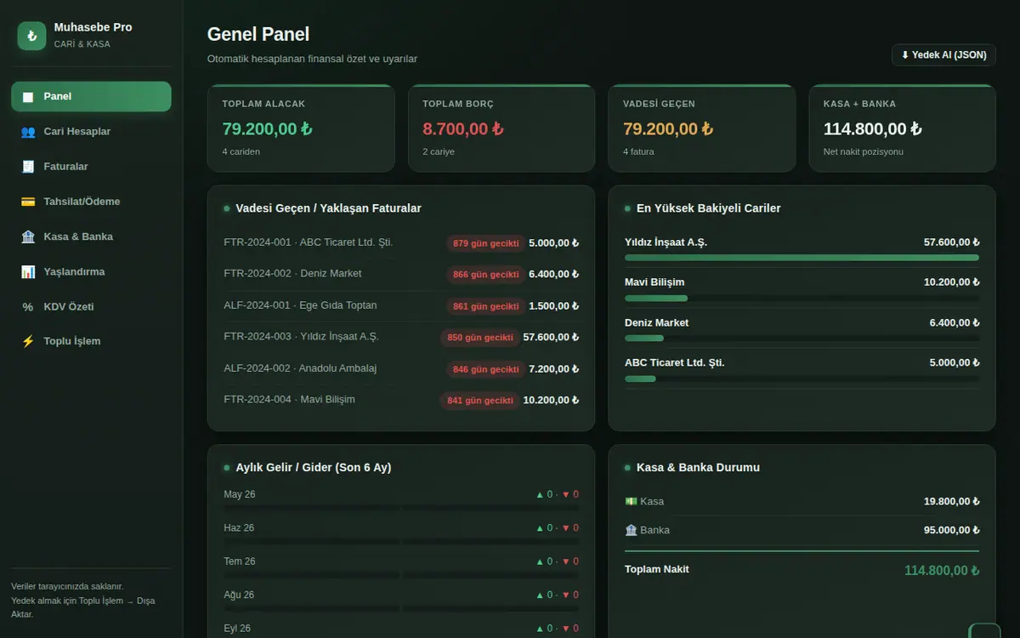Click the "Aylık Gelir / Gider (Son 6 Ay)" heading
Viewport: 1020px width, 638px height.
(314, 467)
